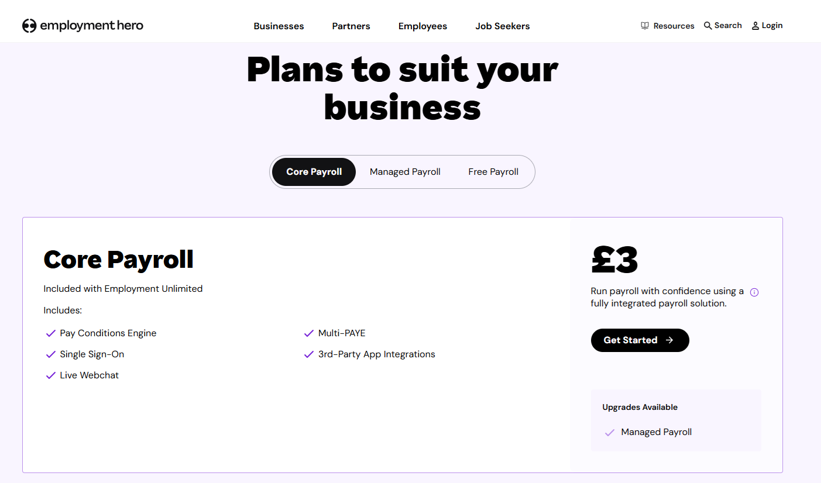The height and width of the screenshot is (483, 821).
Task: Open the Businesses menu
Action: click(279, 26)
